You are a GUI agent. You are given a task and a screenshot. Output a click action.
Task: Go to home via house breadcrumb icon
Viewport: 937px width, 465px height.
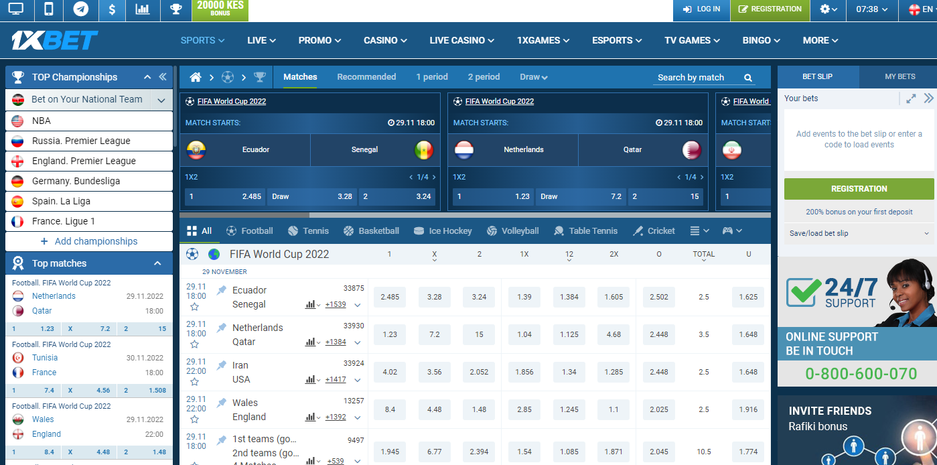196,77
